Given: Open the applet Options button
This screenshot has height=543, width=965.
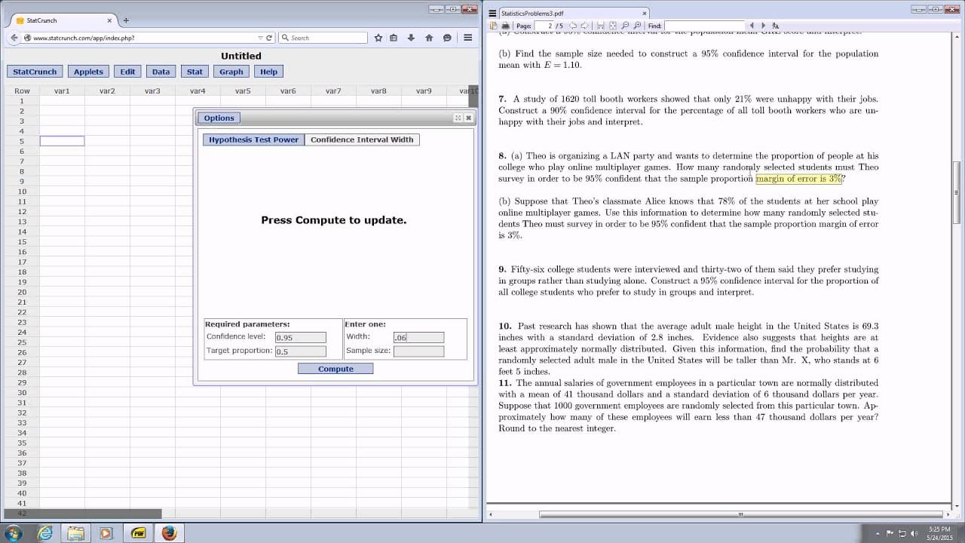Looking at the screenshot, I should point(219,118).
